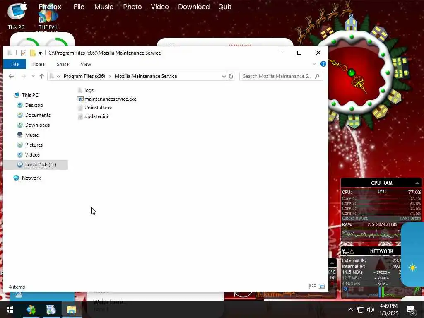
Task: Click the second pinned taskbar app icon
Action: click(x=51, y=310)
